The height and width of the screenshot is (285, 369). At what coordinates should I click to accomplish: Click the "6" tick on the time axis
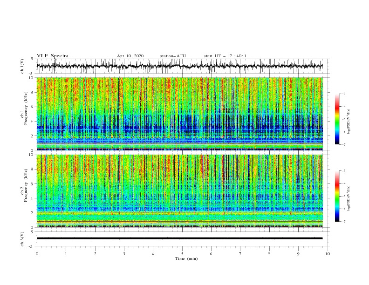click(211, 254)
